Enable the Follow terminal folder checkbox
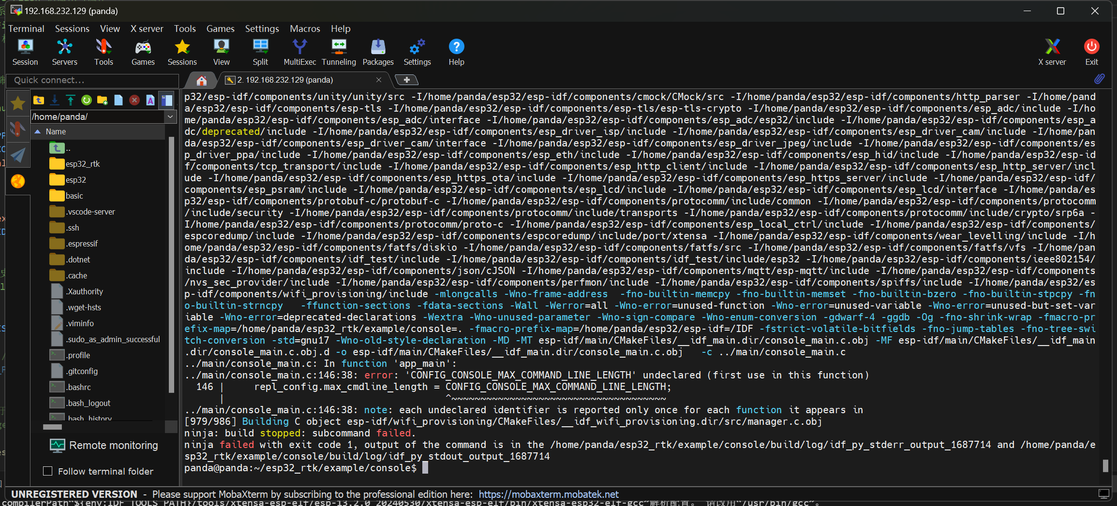This screenshot has width=1117, height=506. [48, 471]
